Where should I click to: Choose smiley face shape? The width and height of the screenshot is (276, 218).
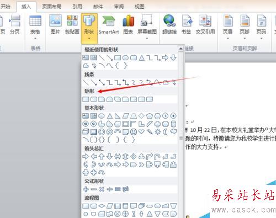coord(134,132)
